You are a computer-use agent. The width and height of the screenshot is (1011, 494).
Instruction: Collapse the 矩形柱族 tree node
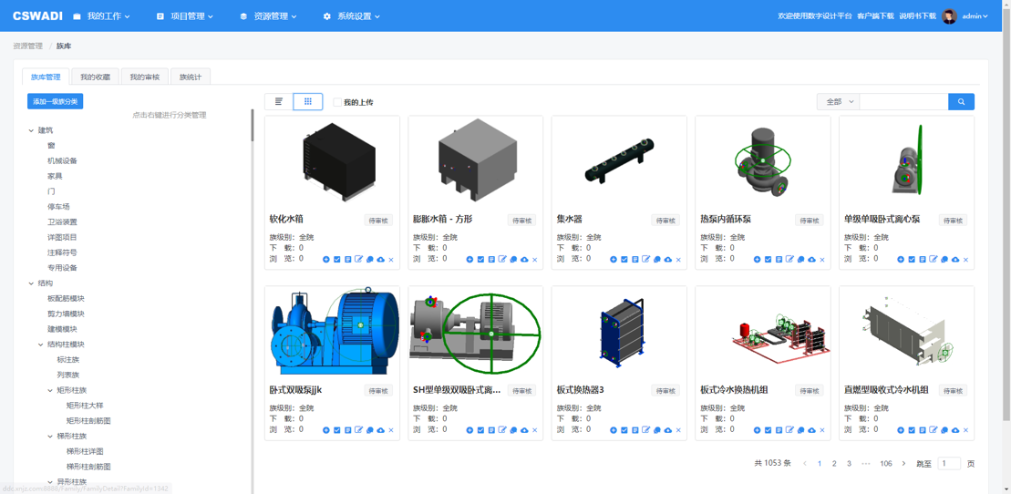pyautogui.click(x=50, y=390)
